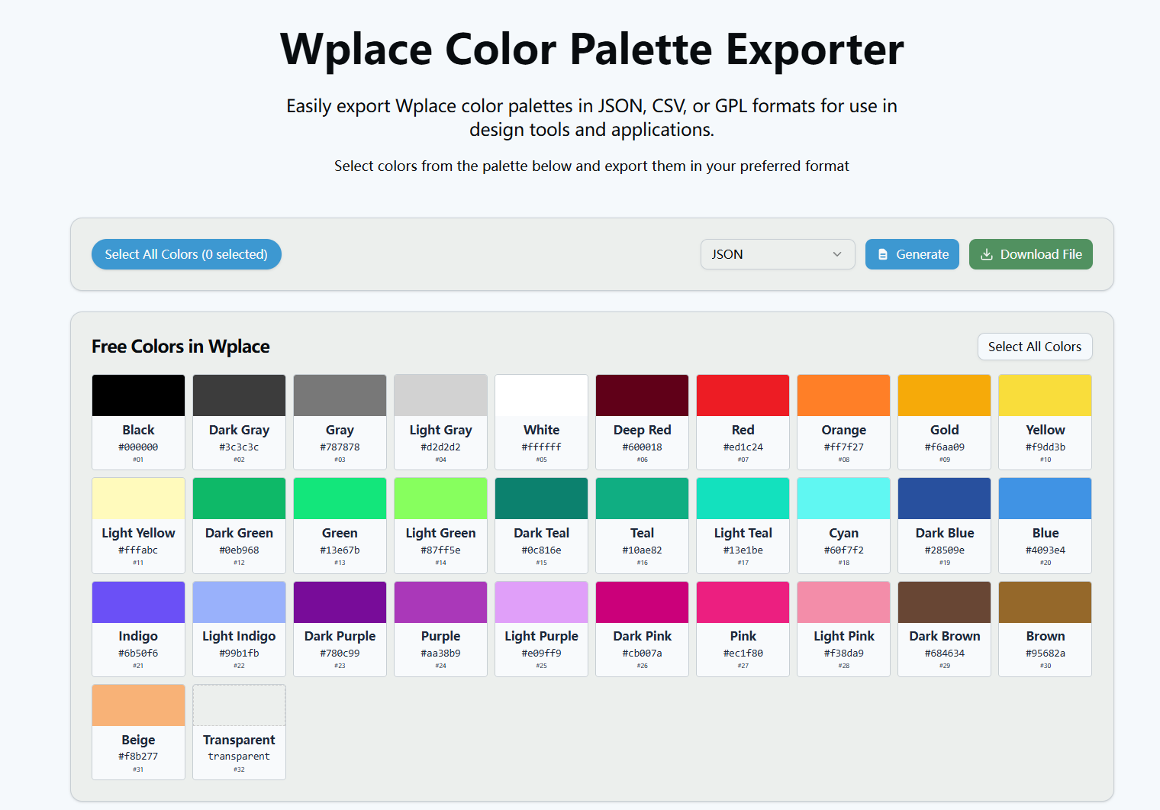Select the Black color swatch
Image resolution: width=1160 pixels, height=810 pixels.
coord(138,395)
